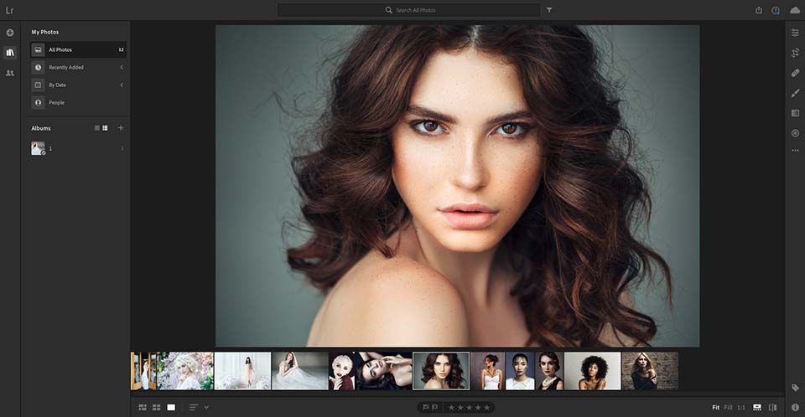Select woman in white top updo thumbnail
Screen dimensions: 805x417
(488, 371)
